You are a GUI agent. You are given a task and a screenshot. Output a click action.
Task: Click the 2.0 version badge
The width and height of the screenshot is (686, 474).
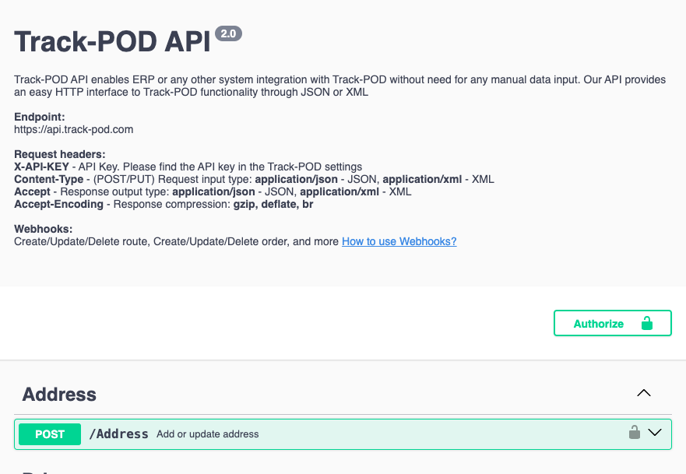click(228, 33)
